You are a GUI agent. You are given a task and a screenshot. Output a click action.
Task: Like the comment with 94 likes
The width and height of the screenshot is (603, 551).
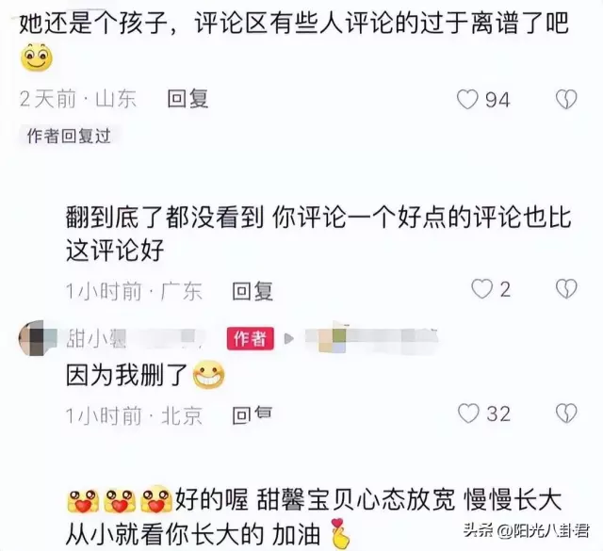[x=467, y=100]
